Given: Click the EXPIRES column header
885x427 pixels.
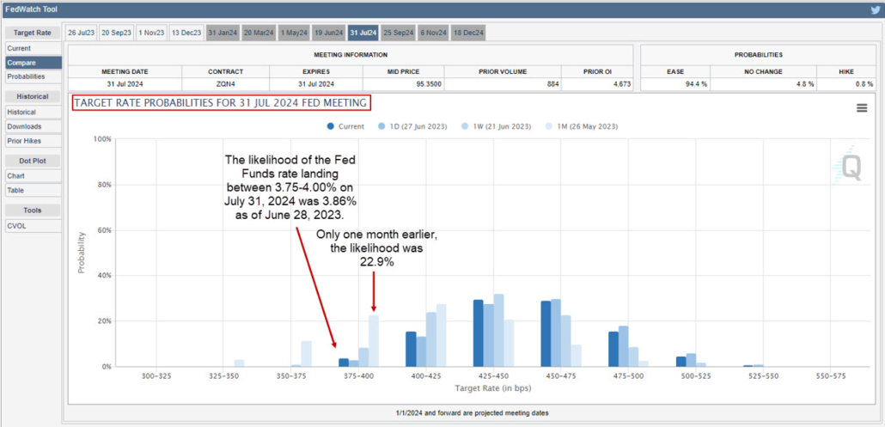Looking at the screenshot, I should 315,71.
